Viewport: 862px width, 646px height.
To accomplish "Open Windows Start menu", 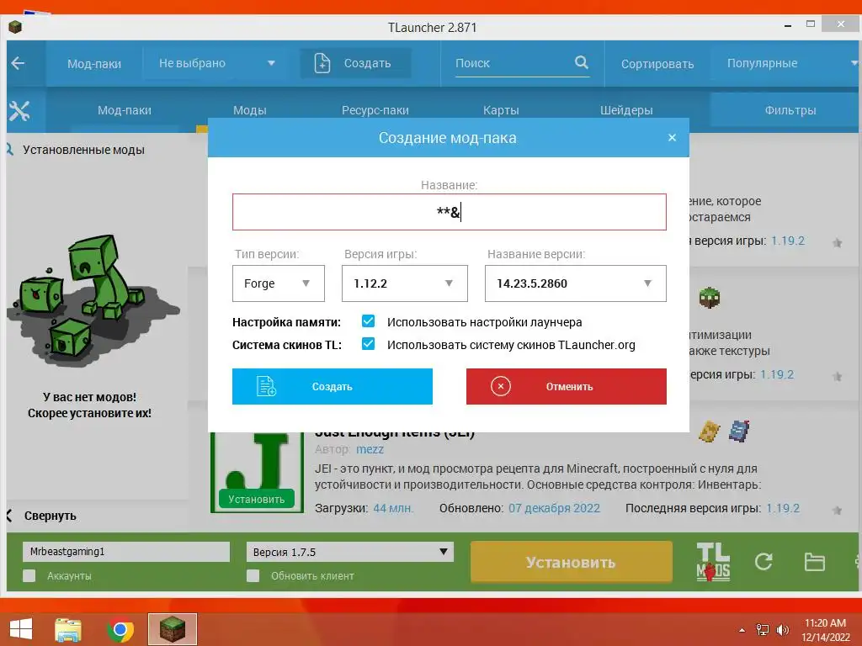I will 21,629.
